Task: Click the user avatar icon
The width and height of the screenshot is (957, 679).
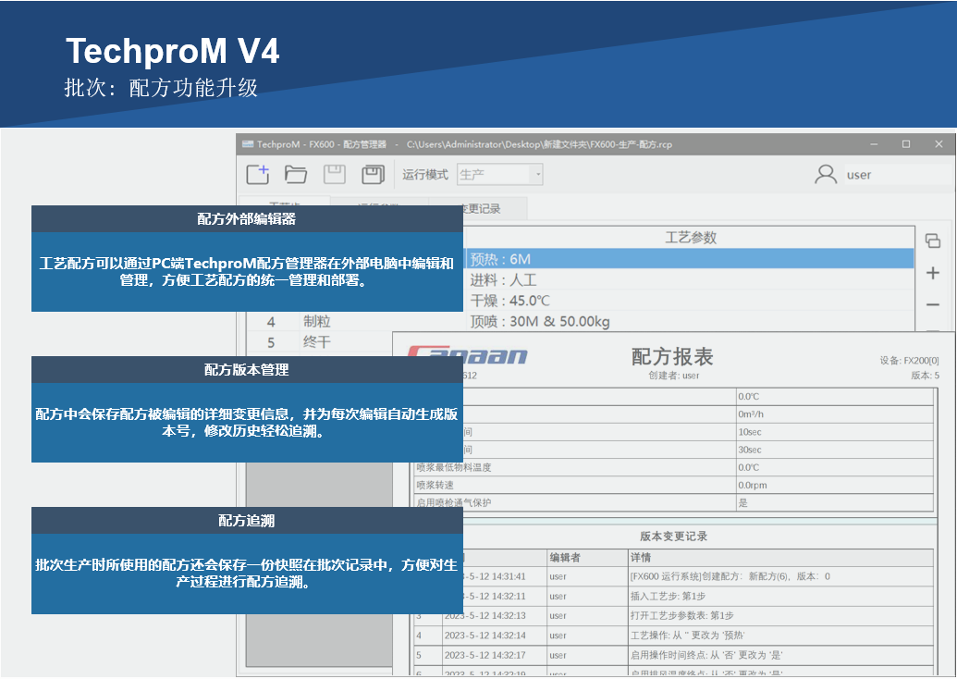Action: click(x=826, y=175)
